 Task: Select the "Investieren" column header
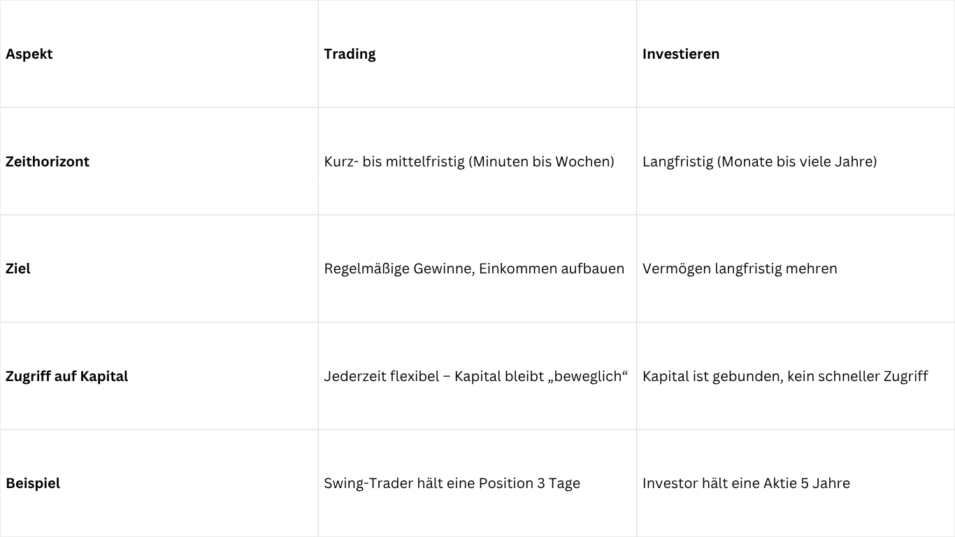coord(680,54)
